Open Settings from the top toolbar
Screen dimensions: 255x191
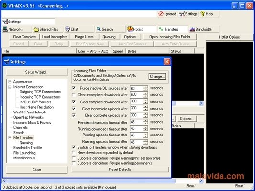tap(188, 14)
